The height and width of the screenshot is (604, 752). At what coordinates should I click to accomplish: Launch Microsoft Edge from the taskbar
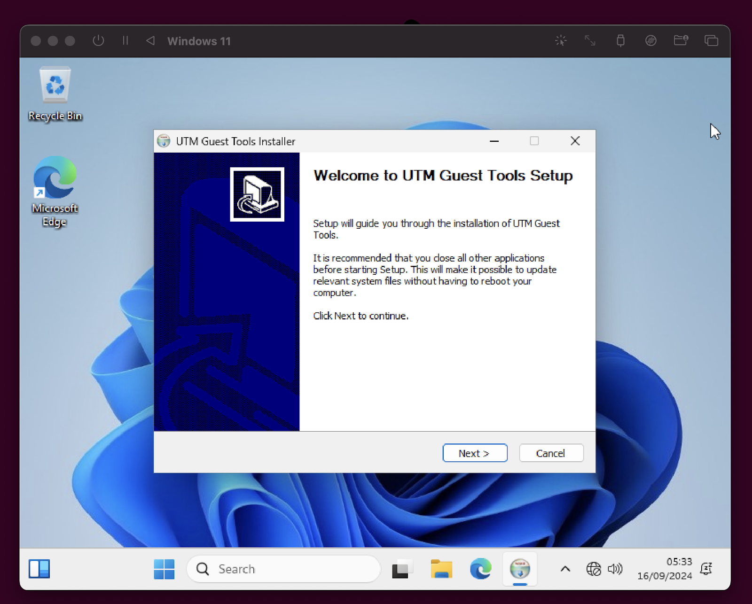click(480, 569)
